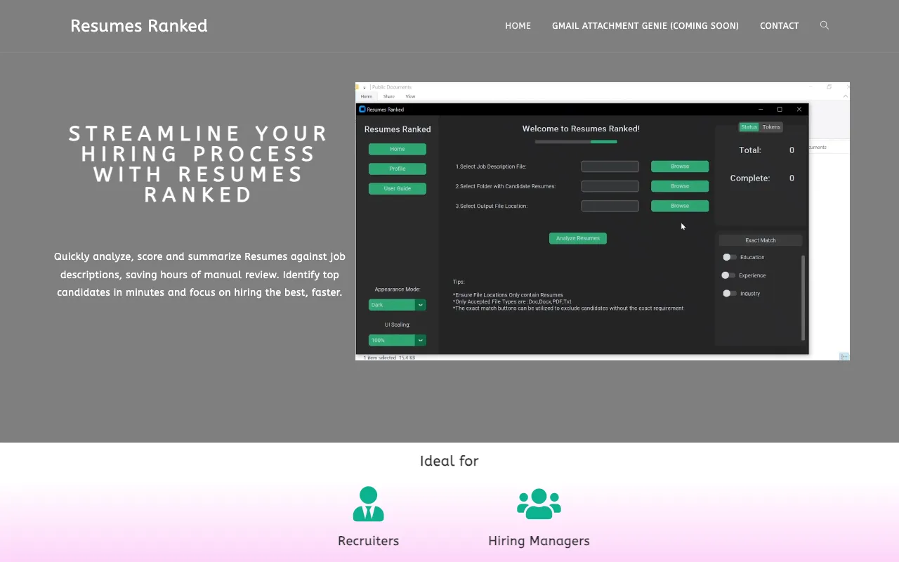Viewport: 899px width, 562px height.
Task: Click the Resumes Ranked app window icon
Action: pyautogui.click(x=362, y=110)
